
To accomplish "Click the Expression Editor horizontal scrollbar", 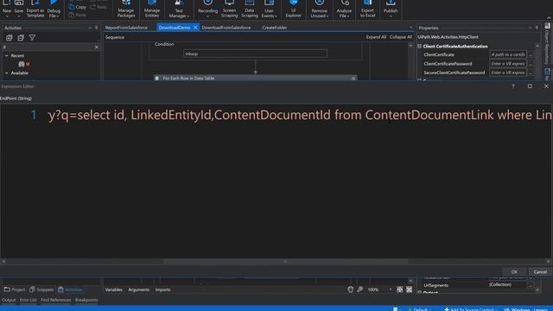I will (x=286, y=262).
